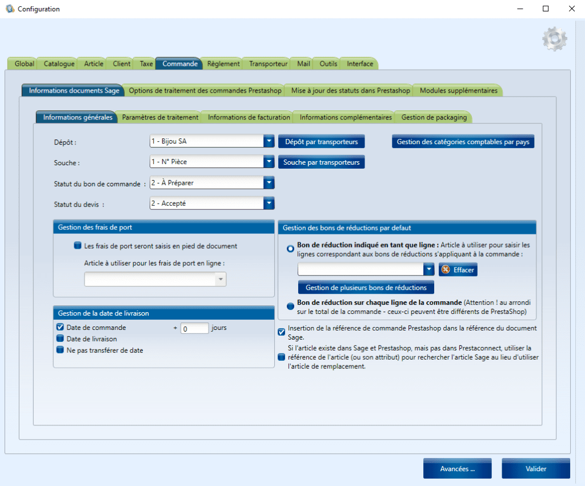Click the Configuration app icon in title bar
Viewport: 585px width, 486px height.
point(9,9)
